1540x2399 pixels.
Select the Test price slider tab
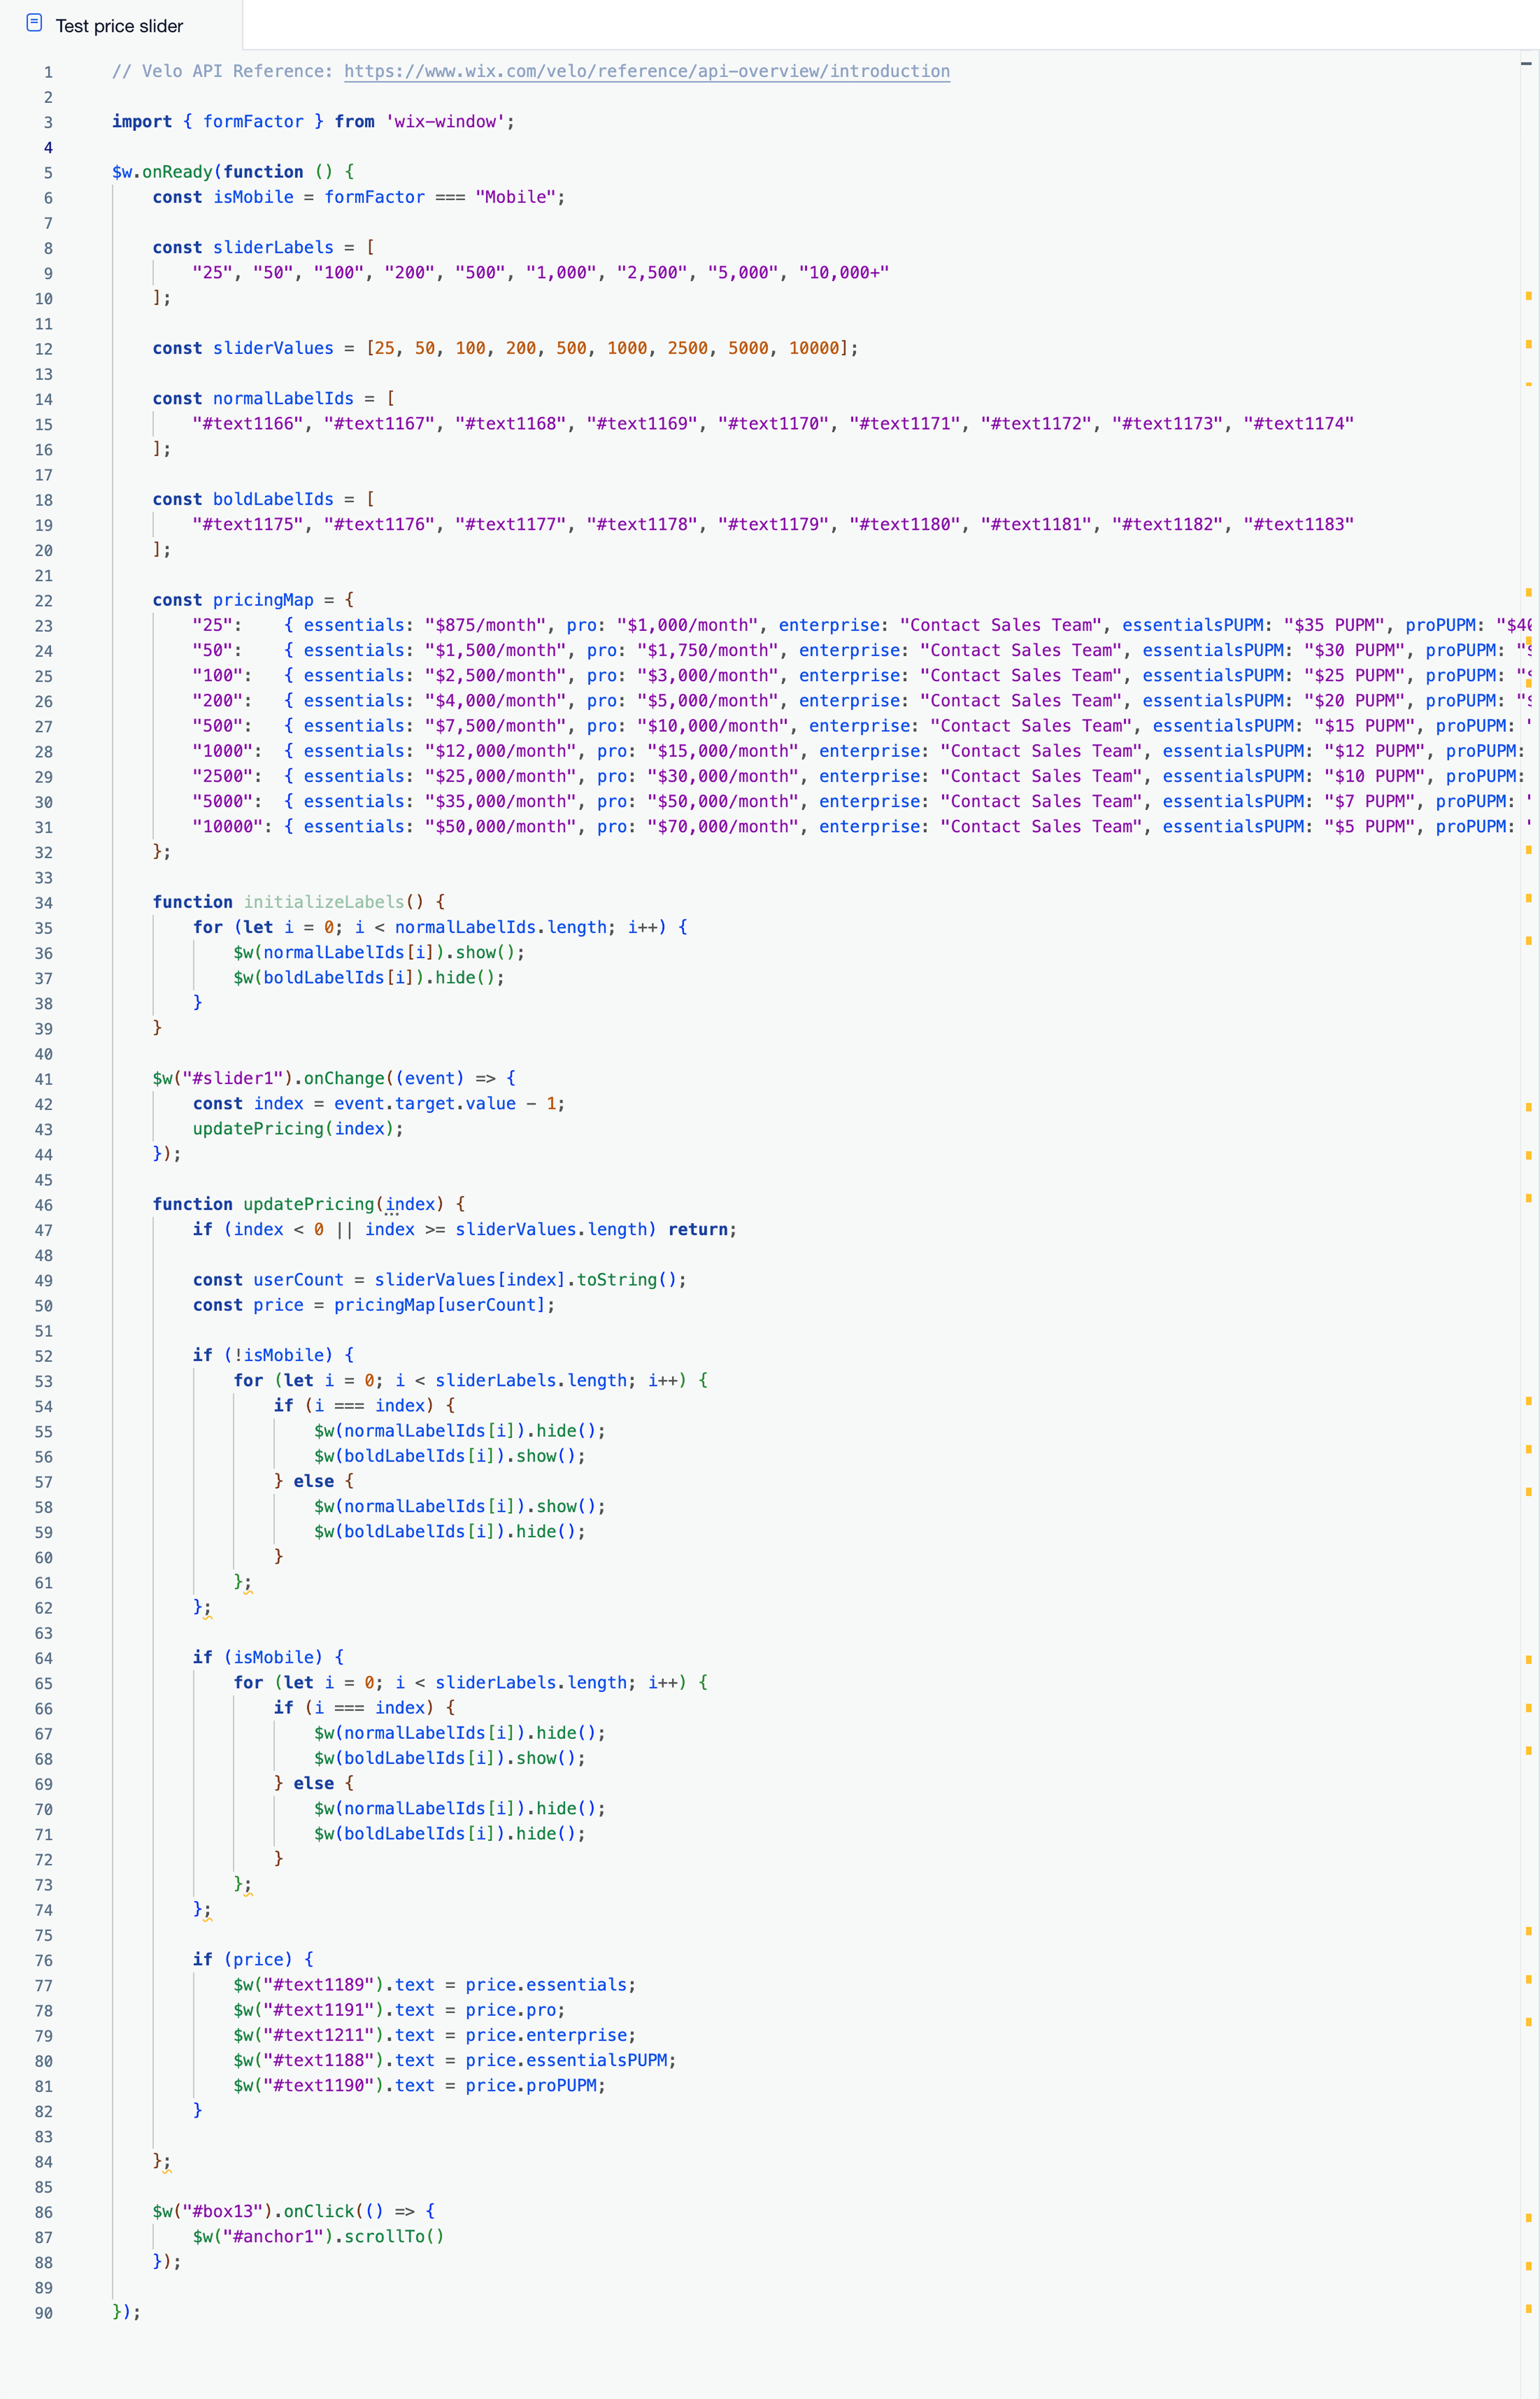pos(119,26)
